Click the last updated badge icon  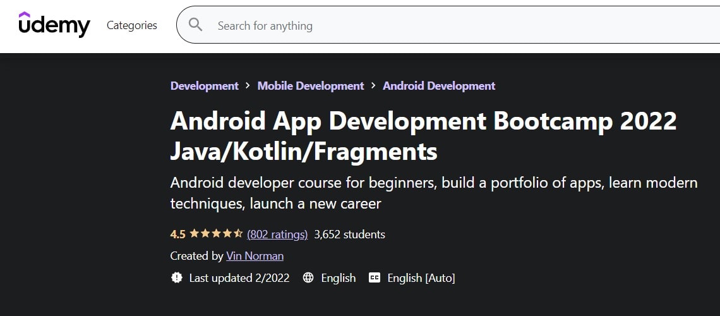177,277
